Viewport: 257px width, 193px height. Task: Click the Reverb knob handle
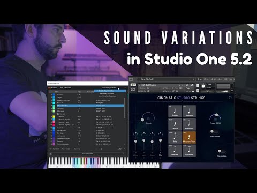142,120
